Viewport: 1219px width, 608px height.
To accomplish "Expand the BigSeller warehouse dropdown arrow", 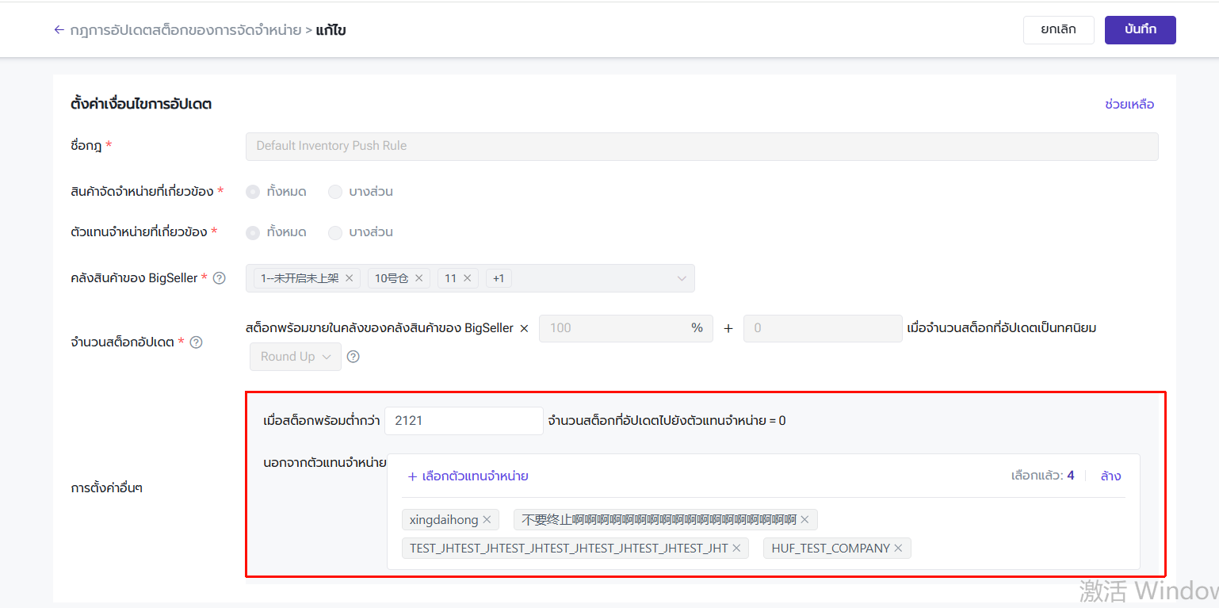I will pyautogui.click(x=681, y=278).
